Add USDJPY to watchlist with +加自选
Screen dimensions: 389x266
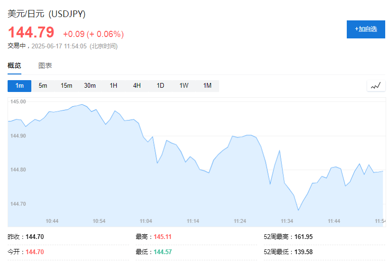tap(366, 29)
